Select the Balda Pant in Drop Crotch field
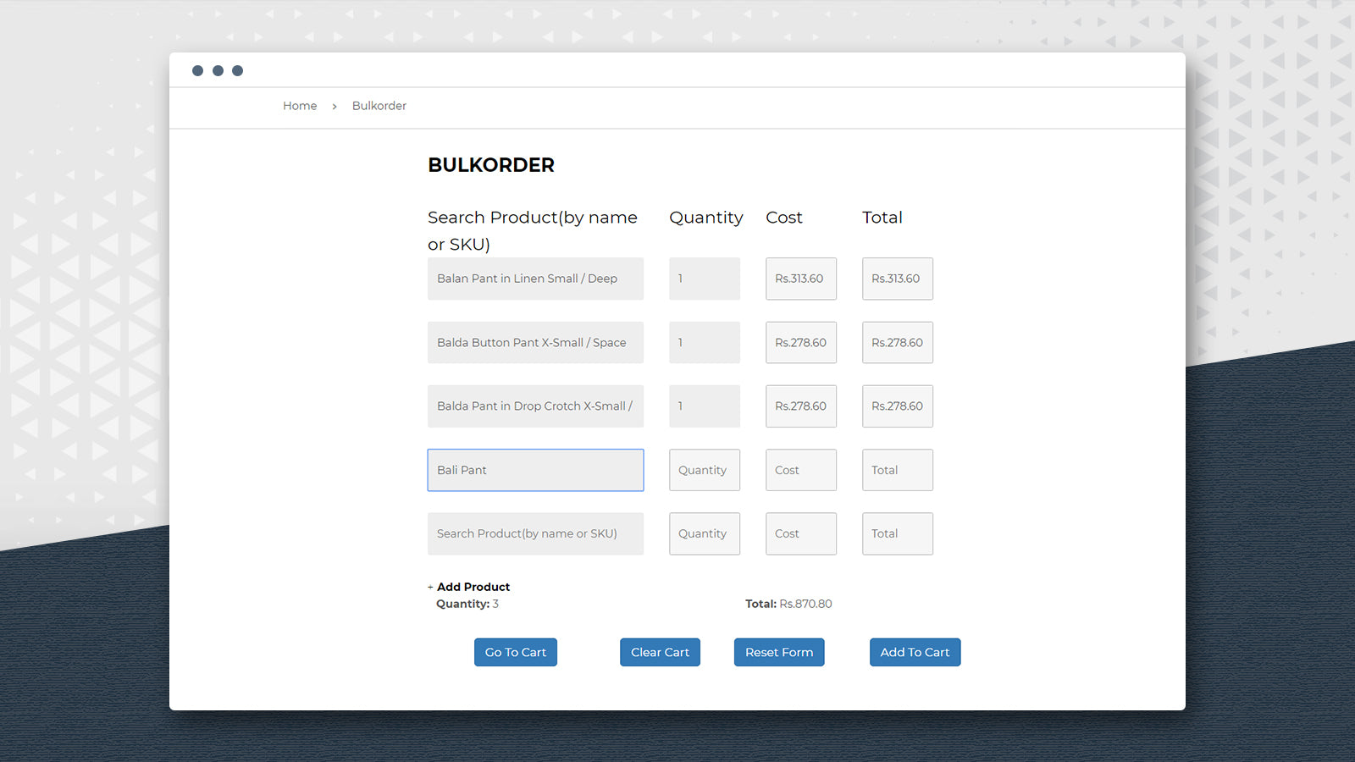Image resolution: width=1355 pixels, height=762 pixels. click(x=535, y=406)
